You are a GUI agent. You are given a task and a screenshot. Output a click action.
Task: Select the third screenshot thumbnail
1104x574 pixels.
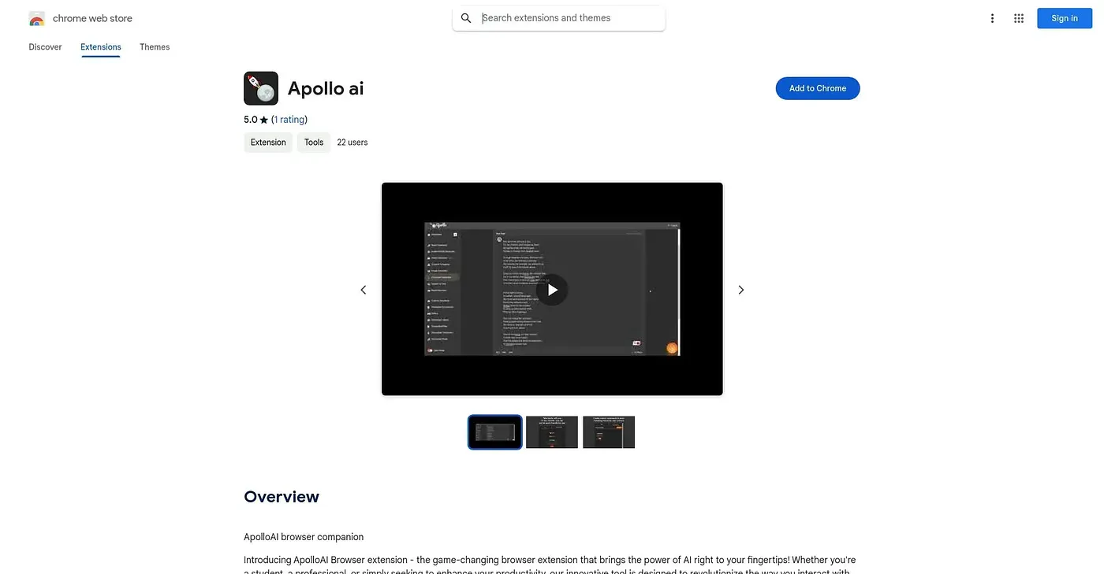pyautogui.click(x=609, y=432)
